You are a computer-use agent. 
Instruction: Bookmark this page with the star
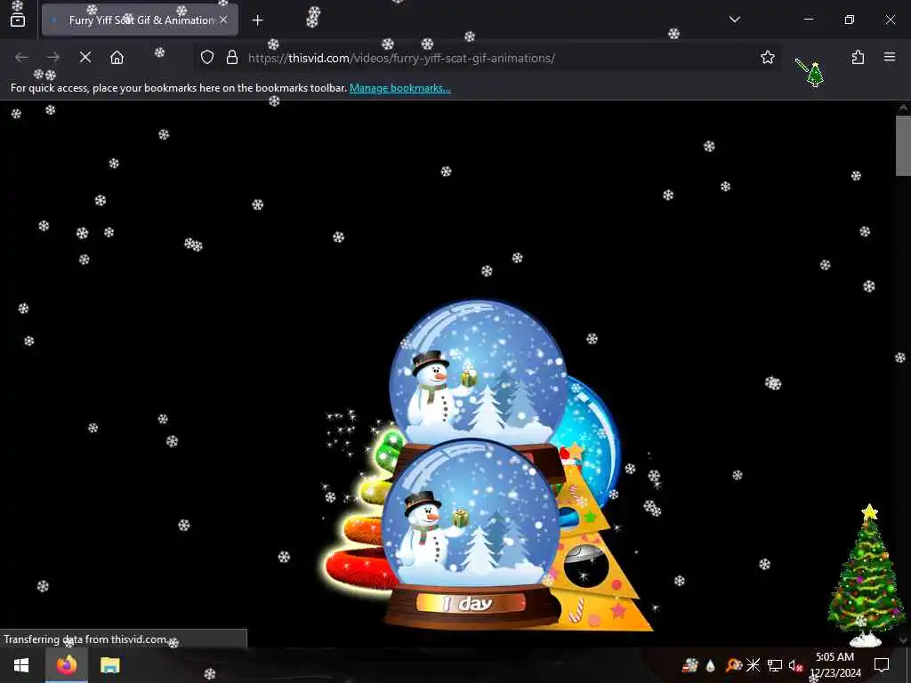tap(768, 58)
